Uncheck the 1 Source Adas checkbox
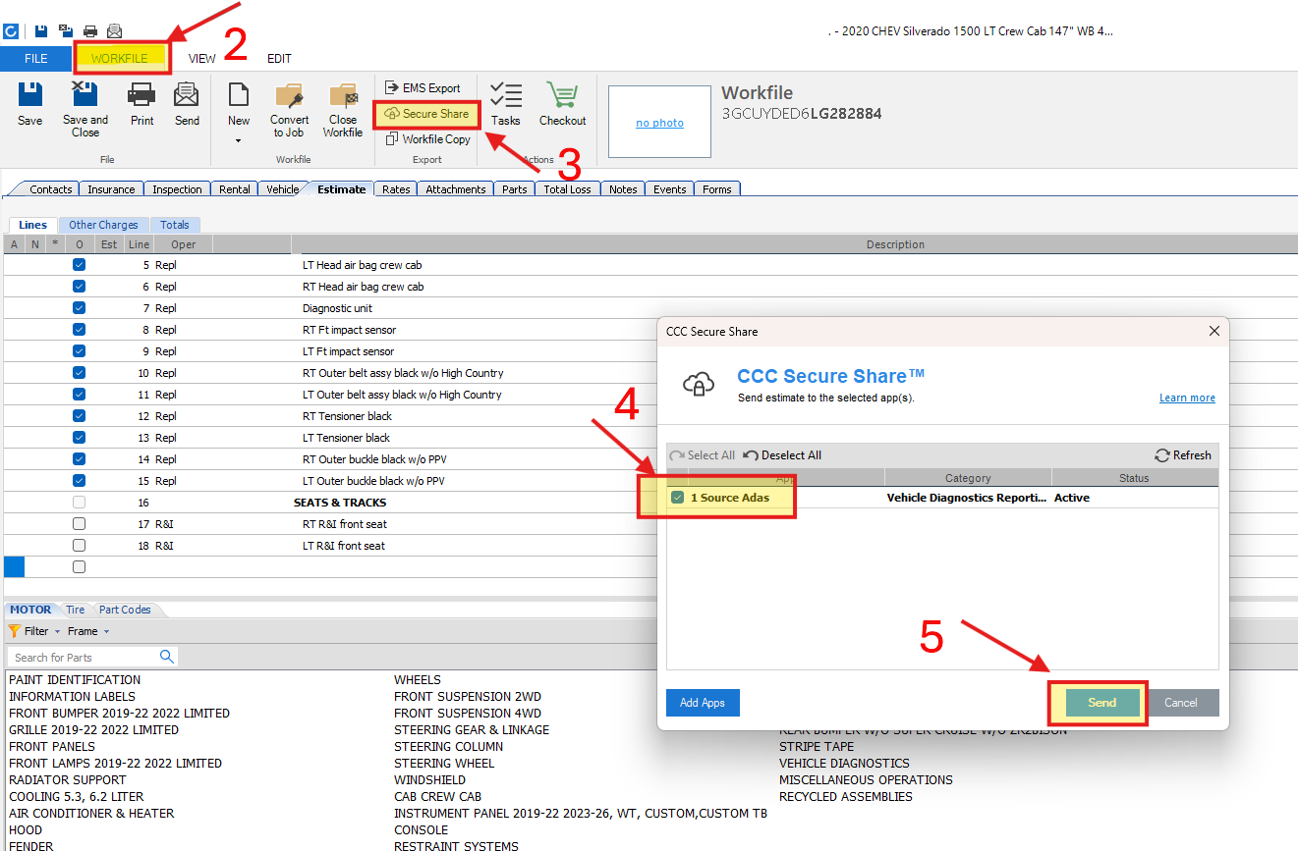The width and height of the screenshot is (1298, 851). 677,498
